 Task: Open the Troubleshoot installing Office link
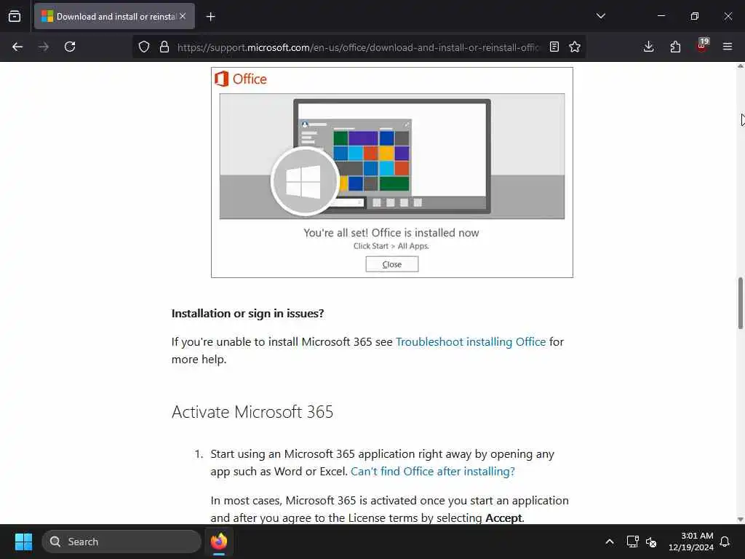click(x=471, y=342)
